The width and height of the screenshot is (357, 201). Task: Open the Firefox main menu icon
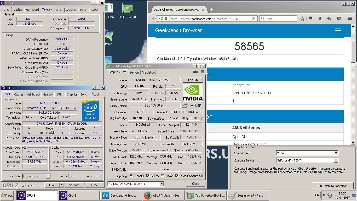click(x=350, y=19)
